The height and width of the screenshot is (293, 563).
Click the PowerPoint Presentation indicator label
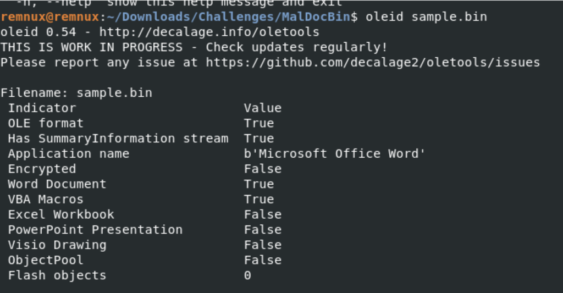(95, 230)
